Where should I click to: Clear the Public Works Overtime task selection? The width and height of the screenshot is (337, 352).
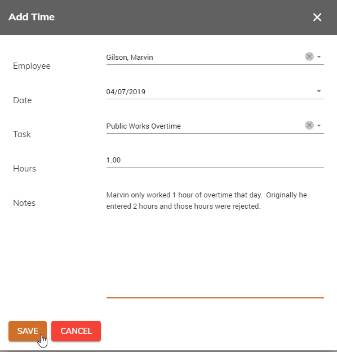click(309, 125)
